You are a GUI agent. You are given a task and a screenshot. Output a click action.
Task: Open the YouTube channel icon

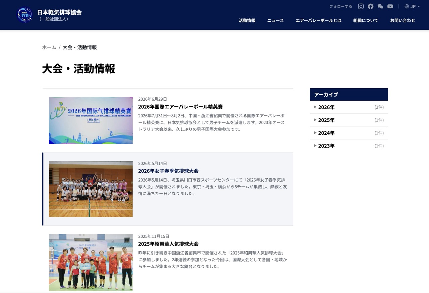pos(390,6)
